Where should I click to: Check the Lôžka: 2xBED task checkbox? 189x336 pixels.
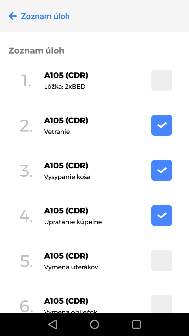pos(161,80)
